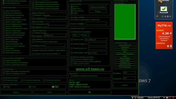Check 'Отключить монитор' option
176x99 pixels.
[44, 80]
